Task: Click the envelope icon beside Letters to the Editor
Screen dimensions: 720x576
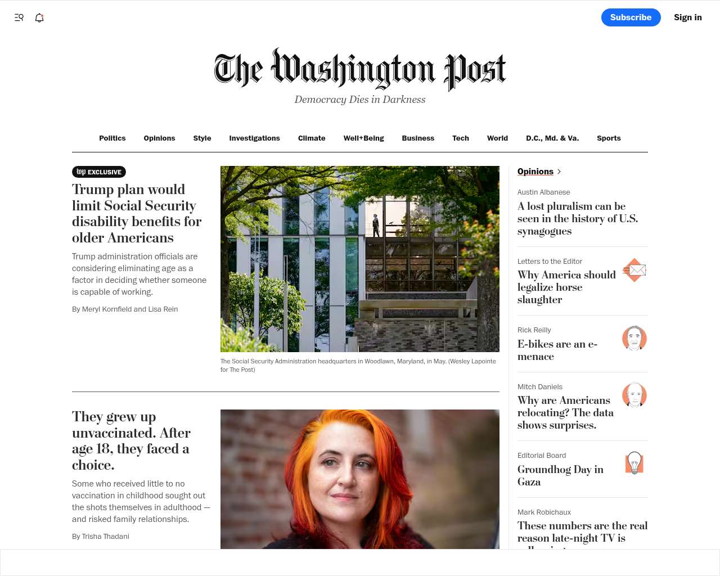Action: point(634,270)
